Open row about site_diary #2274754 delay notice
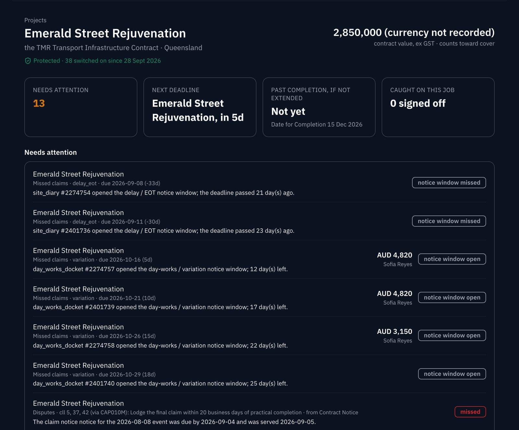The height and width of the screenshot is (430, 519). pos(259,183)
